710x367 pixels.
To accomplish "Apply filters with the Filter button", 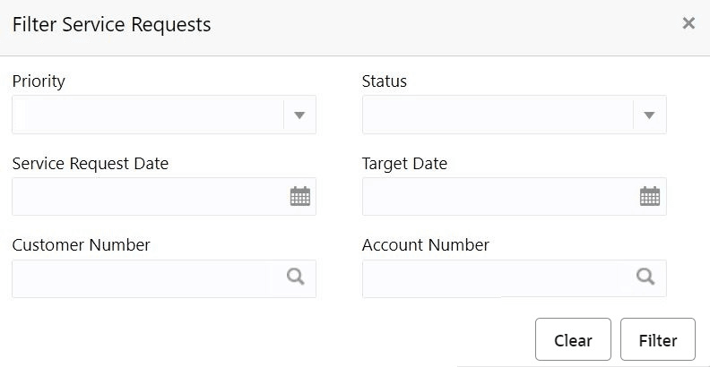I will tap(658, 340).
